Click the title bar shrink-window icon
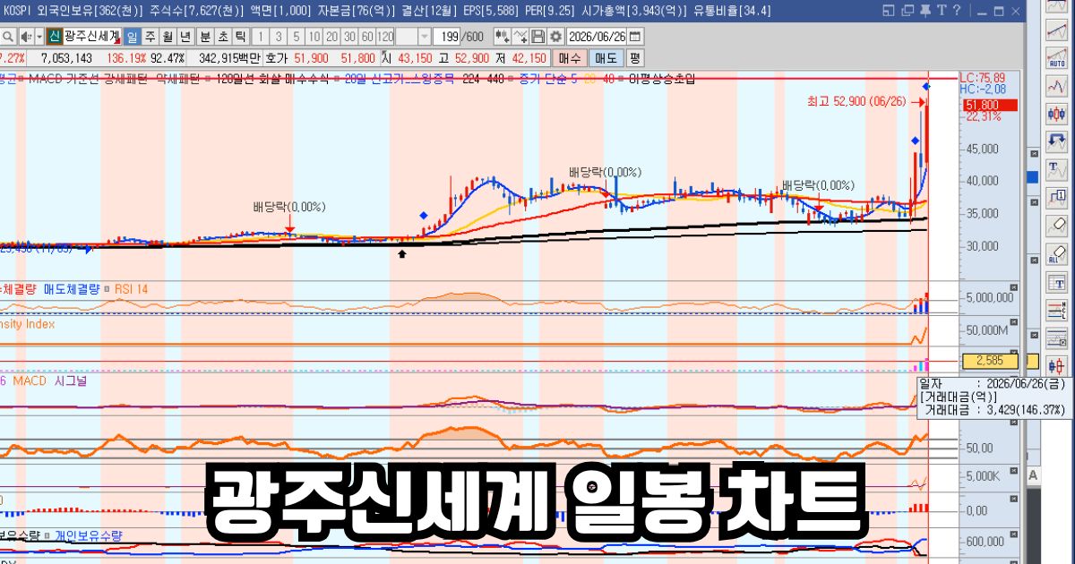The image size is (1075, 564). point(888,10)
